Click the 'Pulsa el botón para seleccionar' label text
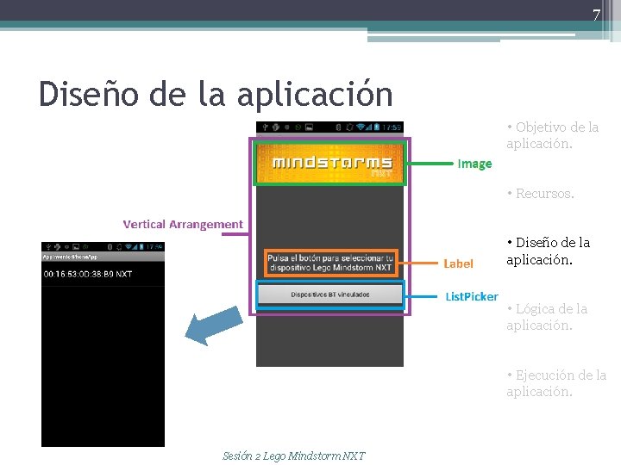The image size is (621, 465). (330, 263)
